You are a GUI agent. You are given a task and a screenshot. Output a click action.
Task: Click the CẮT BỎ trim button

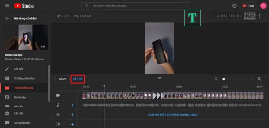coord(78,79)
